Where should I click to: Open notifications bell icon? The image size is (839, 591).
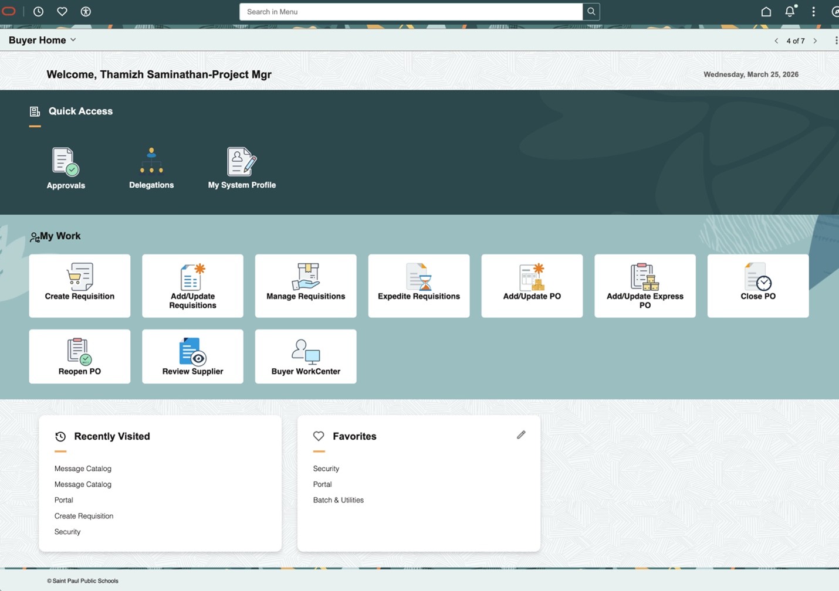coord(790,11)
